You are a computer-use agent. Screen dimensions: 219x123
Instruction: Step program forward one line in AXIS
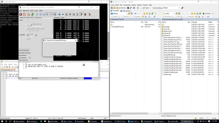click(40, 14)
